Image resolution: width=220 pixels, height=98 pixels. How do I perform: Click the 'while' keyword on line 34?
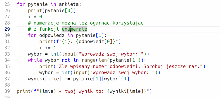35,60
